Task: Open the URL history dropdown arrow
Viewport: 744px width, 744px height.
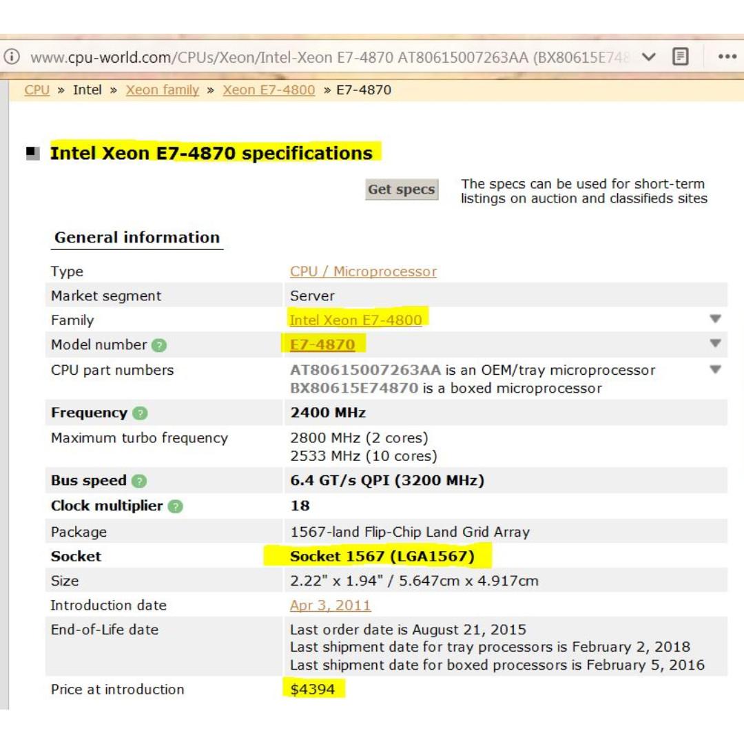Action: pos(648,56)
